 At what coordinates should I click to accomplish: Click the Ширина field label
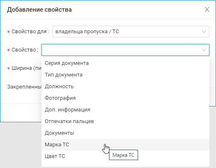pos(27,68)
